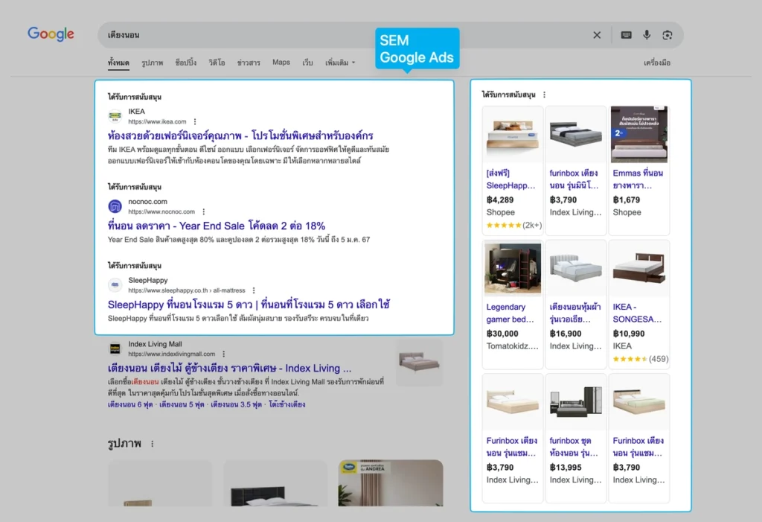Click https://www.ikea.com URL text
This screenshot has height=522, width=762.
[157, 121]
